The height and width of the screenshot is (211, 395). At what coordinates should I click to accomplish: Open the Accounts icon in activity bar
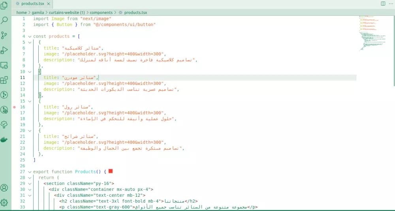pyautogui.click(x=4, y=188)
